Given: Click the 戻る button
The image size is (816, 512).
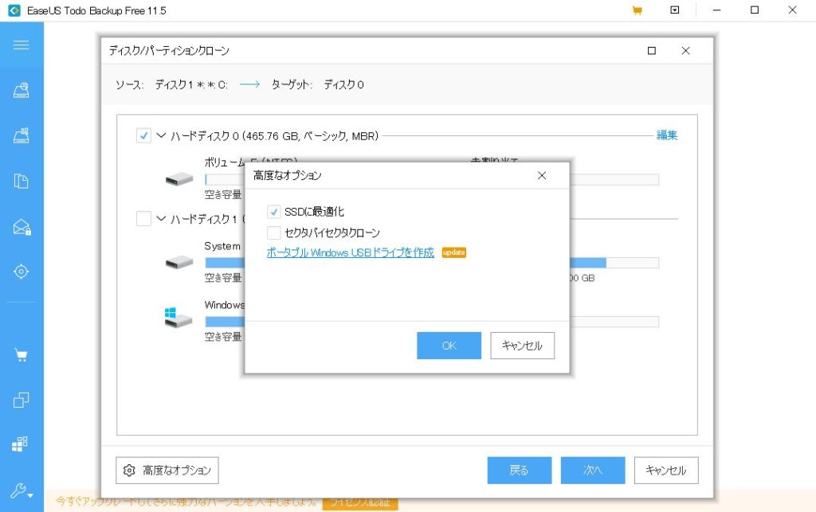Looking at the screenshot, I should pyautogui.click(x=519, y=471).
